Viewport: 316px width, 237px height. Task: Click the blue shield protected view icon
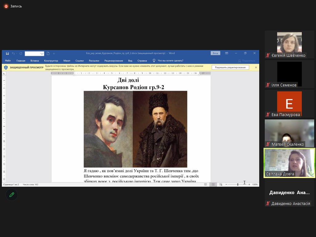tap(6, 67)
